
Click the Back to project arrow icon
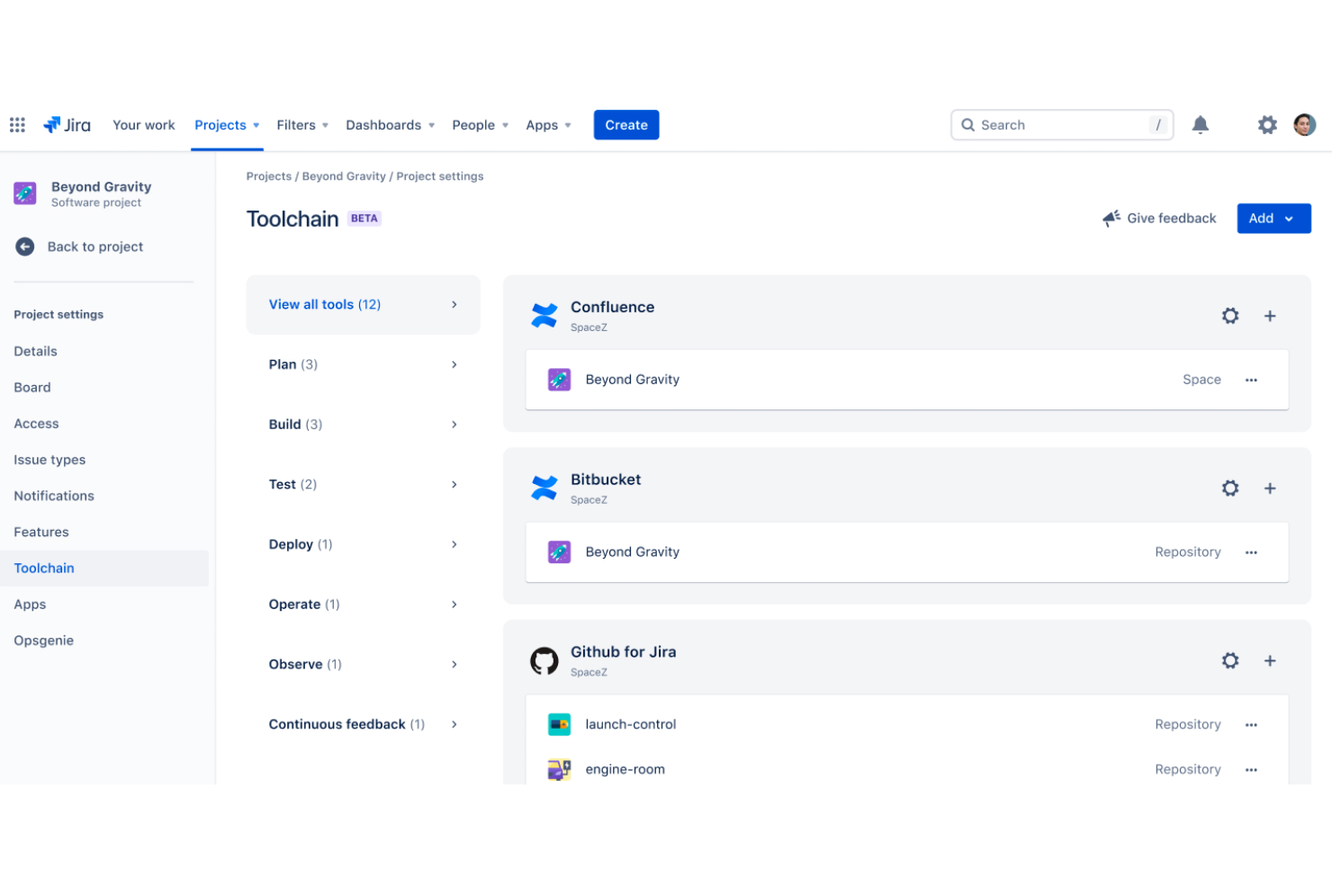[x=25, y=247]
